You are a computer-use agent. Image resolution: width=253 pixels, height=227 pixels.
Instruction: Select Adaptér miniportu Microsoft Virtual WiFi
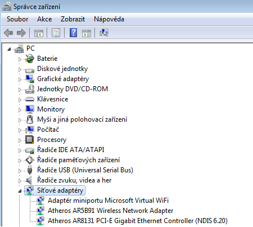tap(108, 201)
